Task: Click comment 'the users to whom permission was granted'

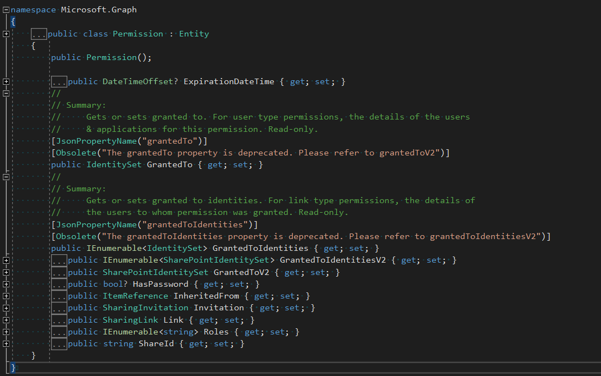Action: click(200, 212)
